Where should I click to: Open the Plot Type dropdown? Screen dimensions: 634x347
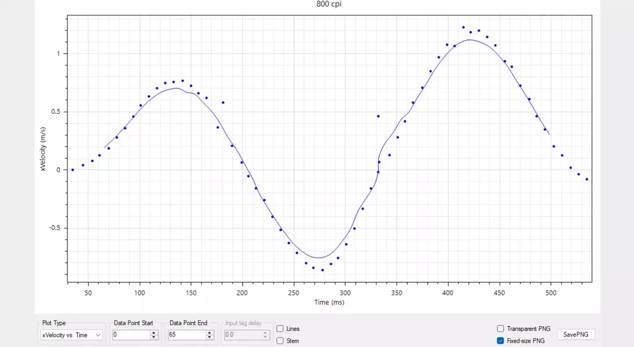[x=71, y=335]
